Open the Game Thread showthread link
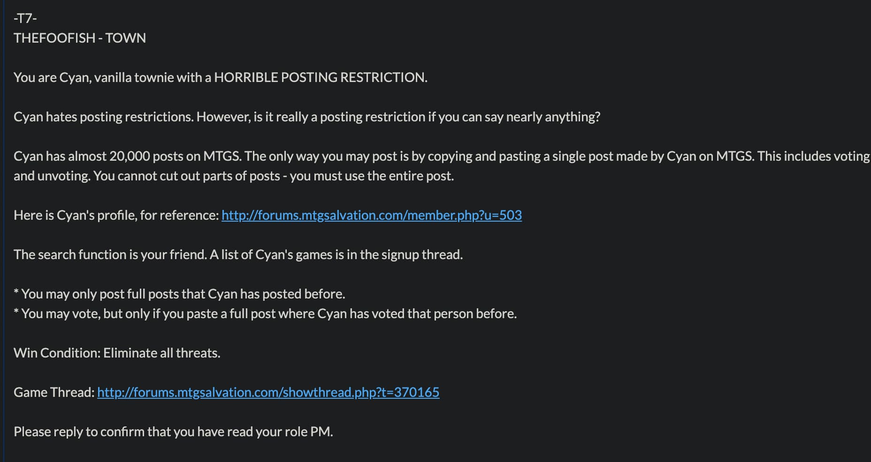The width and height of the screenshot is (871, 462). [268, 392]
